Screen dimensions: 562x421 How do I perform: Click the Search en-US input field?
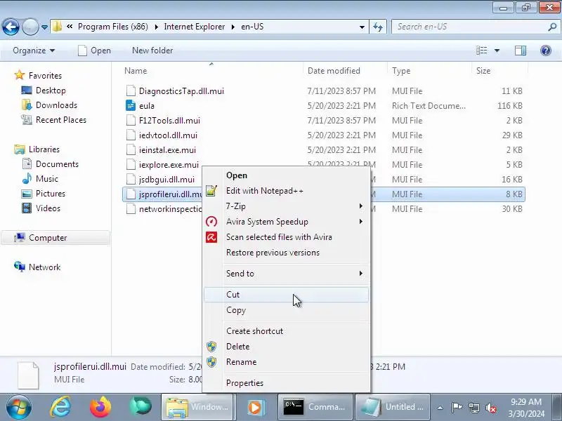pyautogui.click(x=469, y=27)
